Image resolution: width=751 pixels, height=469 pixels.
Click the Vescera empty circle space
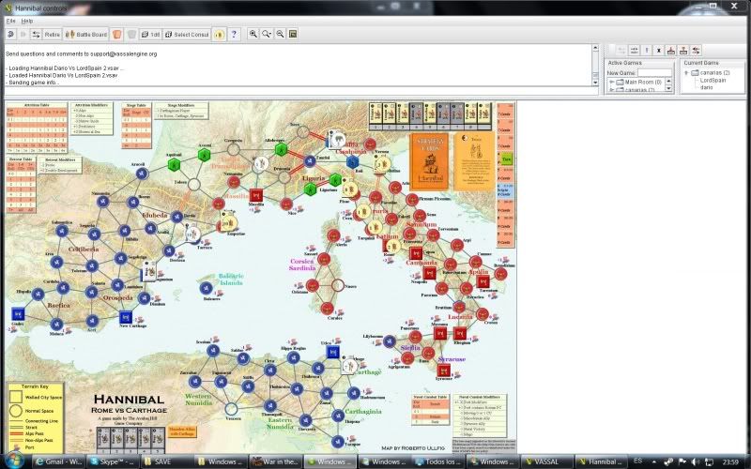click(231, 409)
